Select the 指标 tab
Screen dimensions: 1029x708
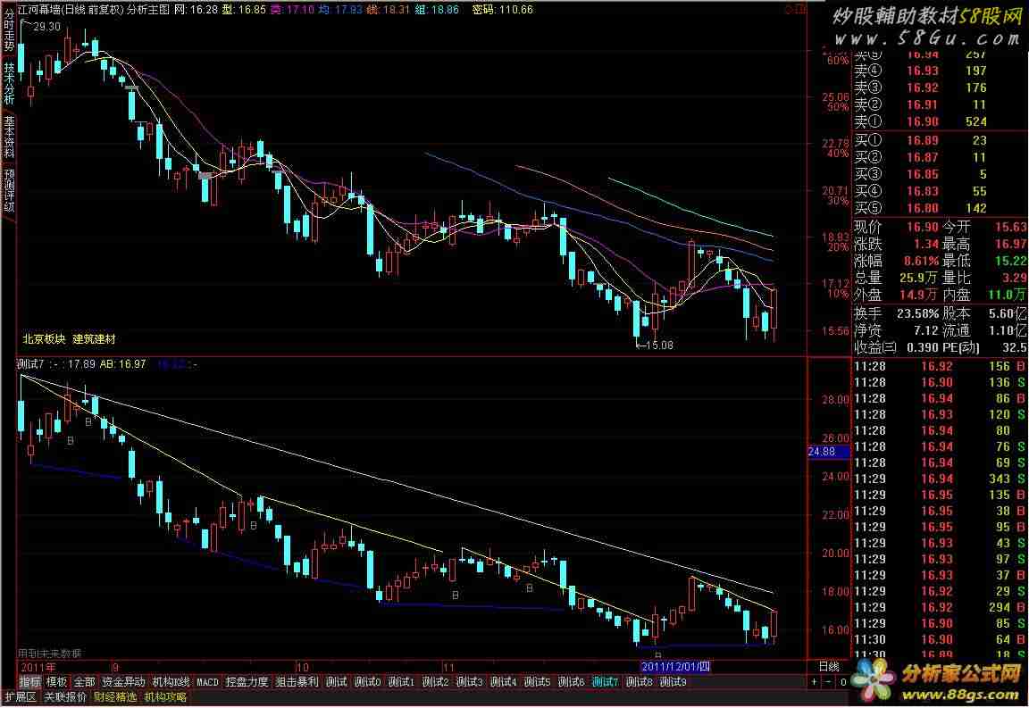[x=29, y=682]
